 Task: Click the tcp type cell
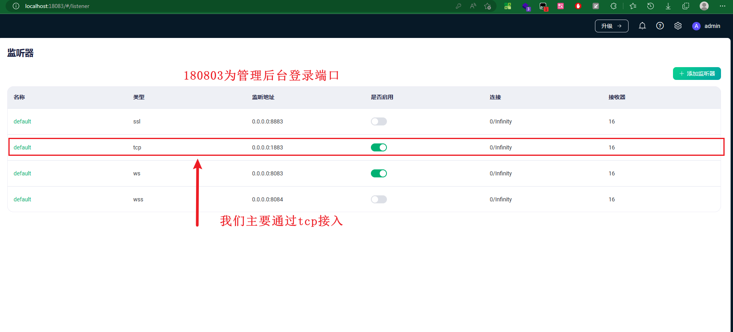click(x=137, y=147)
